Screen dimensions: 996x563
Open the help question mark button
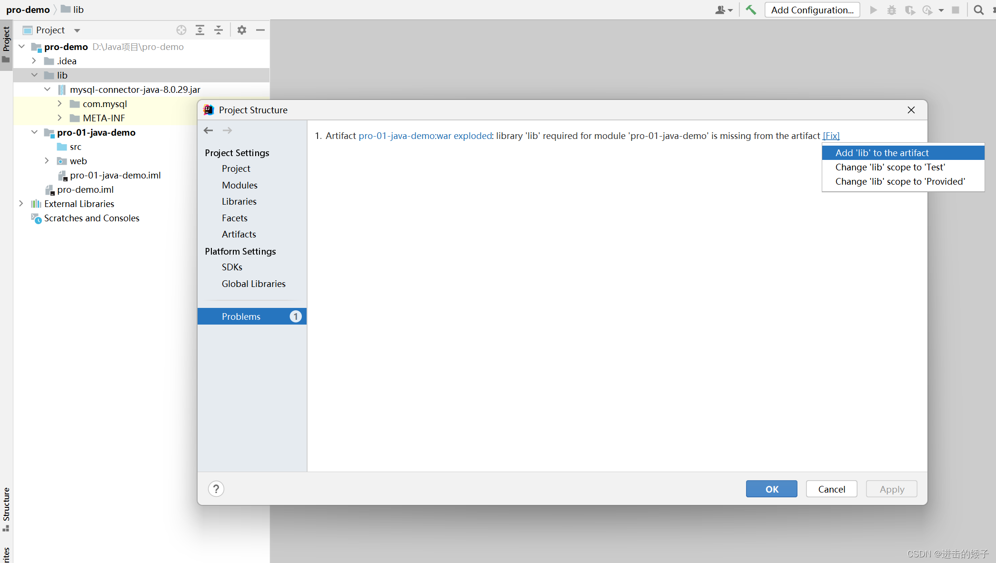pyautogui.click(x=216, y=489)
